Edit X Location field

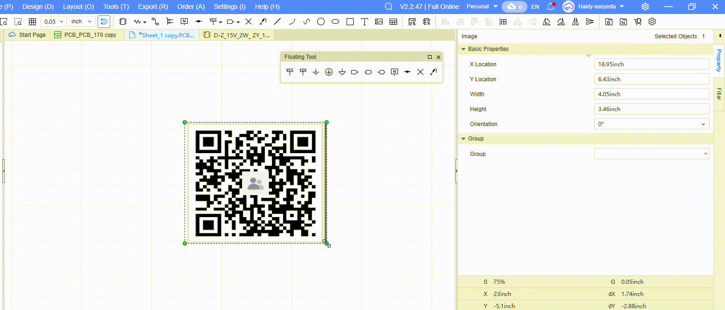652,64
